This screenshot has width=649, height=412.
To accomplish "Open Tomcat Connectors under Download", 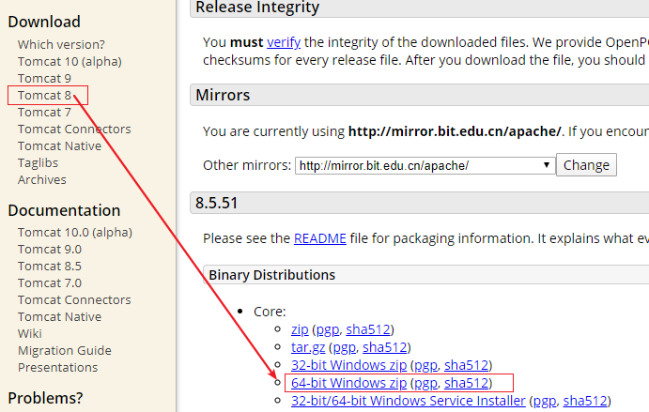I will (x=74, y=130).
